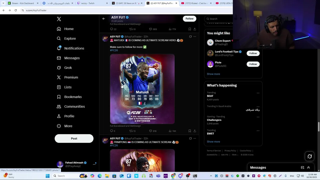Compose new message in Messages drawer
The image size is (320, 180).
coord(302,167)
